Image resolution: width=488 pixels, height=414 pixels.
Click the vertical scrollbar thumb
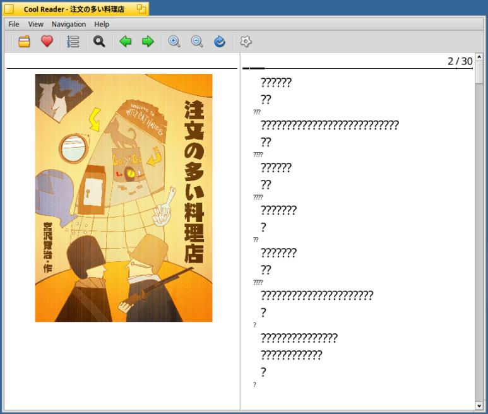point(479,72)
